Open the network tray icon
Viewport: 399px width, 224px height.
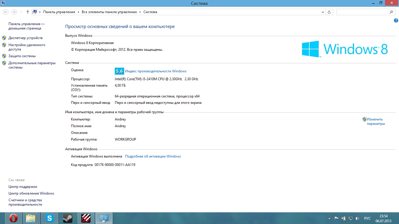pos(350,218)
